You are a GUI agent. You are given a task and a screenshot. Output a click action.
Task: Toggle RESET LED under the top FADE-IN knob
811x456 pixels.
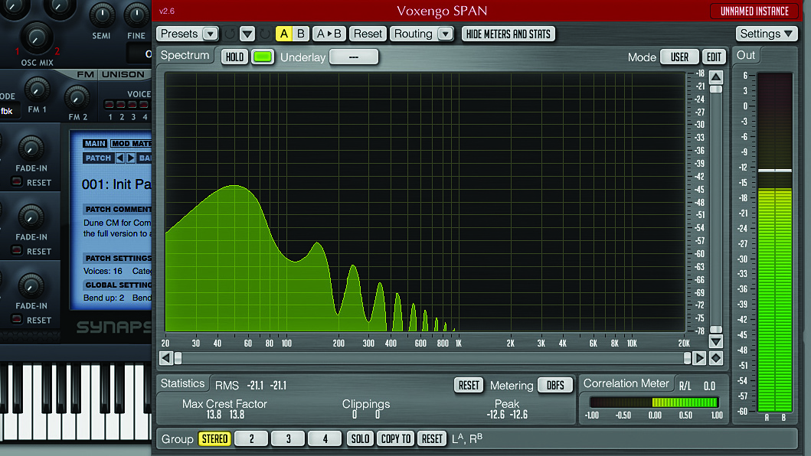click(x=17, y=182)
